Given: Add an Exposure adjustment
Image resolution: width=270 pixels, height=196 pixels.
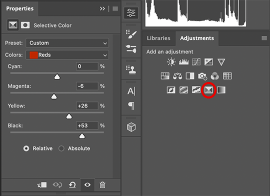Looking at the screenshot, I should [x=208, y=62].
